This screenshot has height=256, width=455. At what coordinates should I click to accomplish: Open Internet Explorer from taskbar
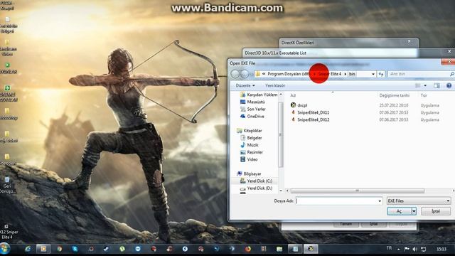tap(28, 249)
